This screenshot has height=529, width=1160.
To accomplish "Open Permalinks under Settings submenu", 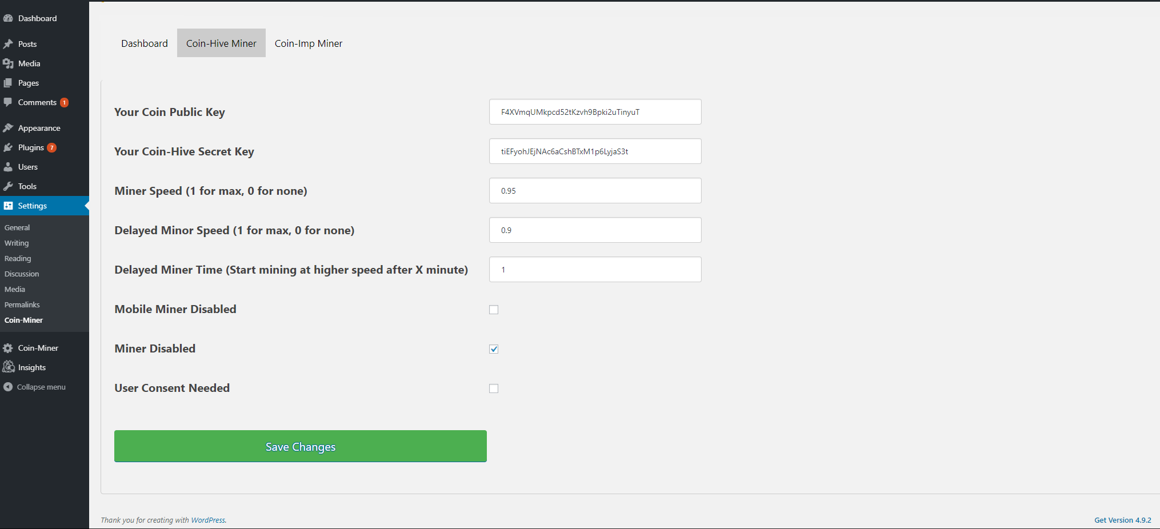I will click(x=22, y=304).
